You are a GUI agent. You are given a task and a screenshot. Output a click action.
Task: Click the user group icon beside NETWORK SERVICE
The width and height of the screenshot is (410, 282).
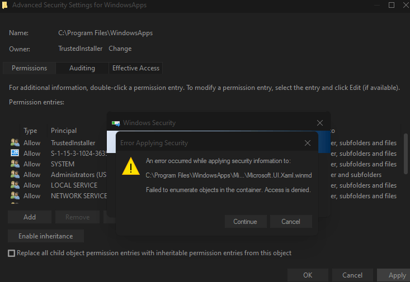pyautogui.click(x=15, y=195)
